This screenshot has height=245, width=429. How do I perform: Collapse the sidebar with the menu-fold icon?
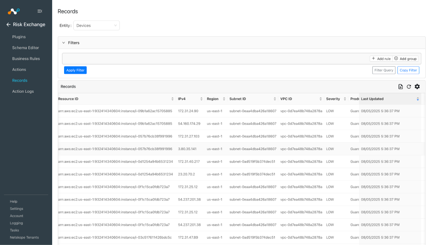(40, 11)
